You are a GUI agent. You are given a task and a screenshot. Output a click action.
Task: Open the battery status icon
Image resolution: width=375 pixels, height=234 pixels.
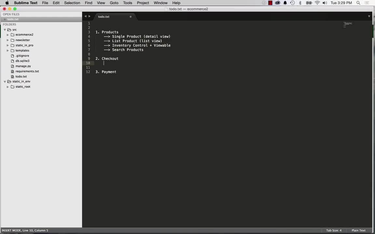(309, 3)
